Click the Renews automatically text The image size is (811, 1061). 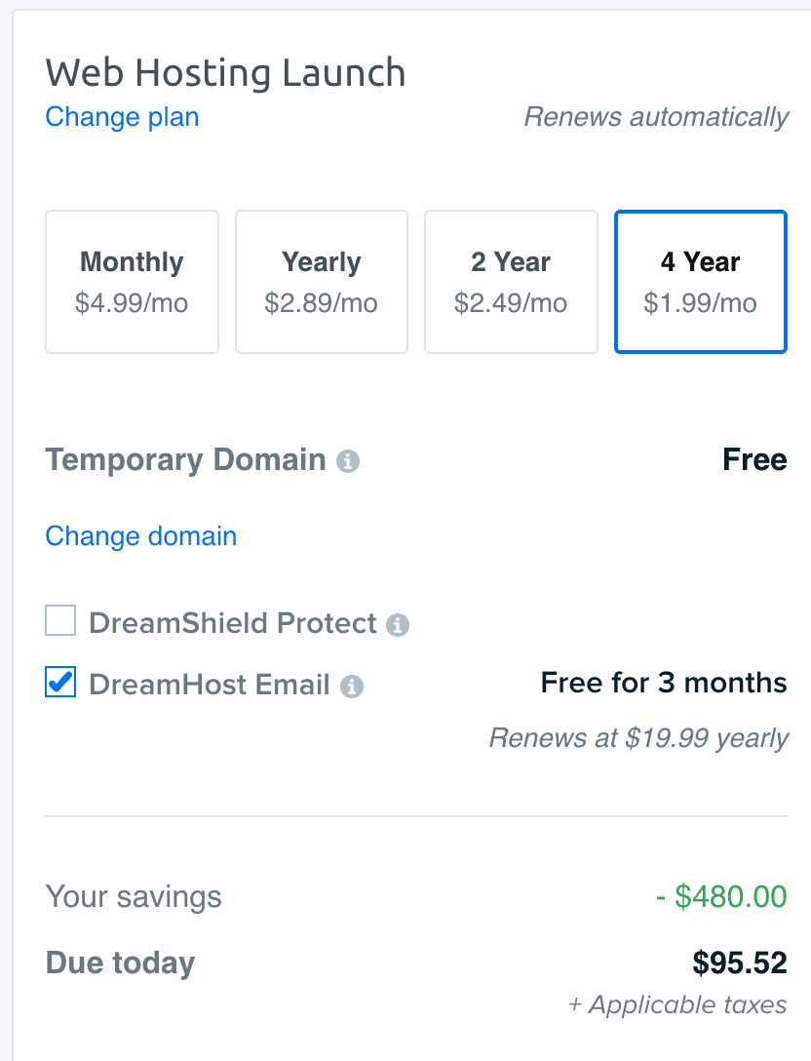click(x=656, y=117)
